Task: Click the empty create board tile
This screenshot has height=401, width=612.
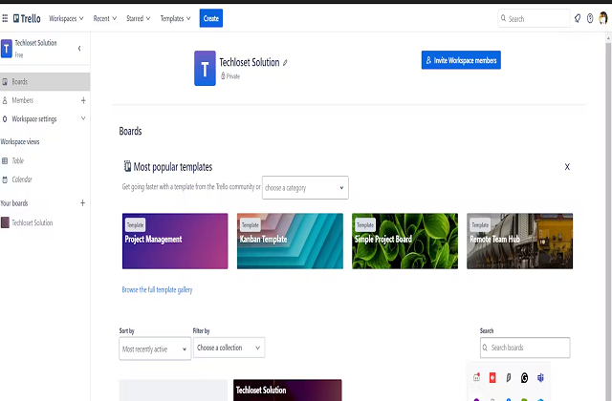Action: coord(173,390)
